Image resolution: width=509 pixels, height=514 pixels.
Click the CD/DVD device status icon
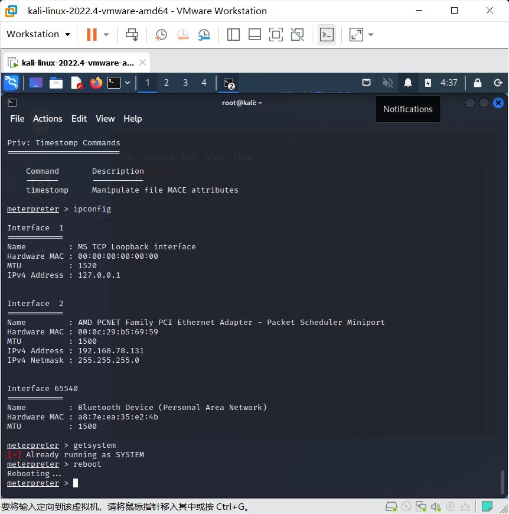[406, 507]
